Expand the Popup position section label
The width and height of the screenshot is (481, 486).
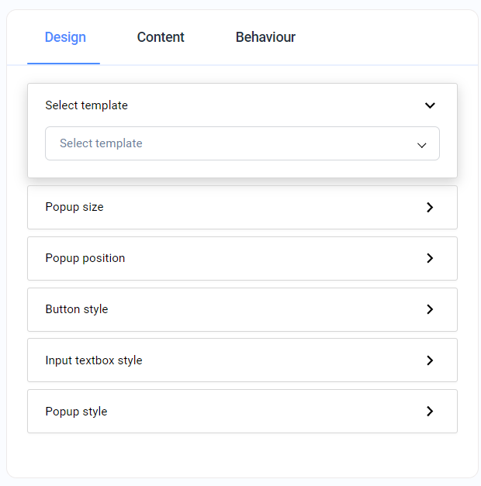point(85,258)
